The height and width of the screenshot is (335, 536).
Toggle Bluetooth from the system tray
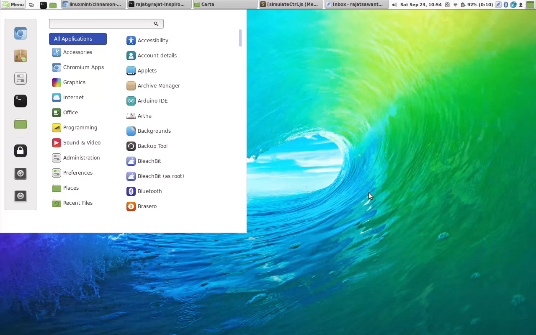click(505, 5)
